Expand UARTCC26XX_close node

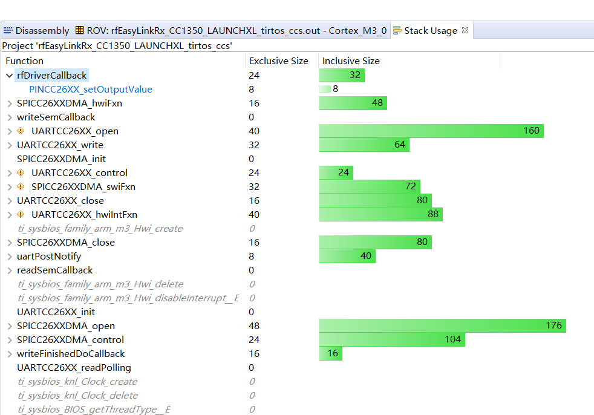point(10,201)
